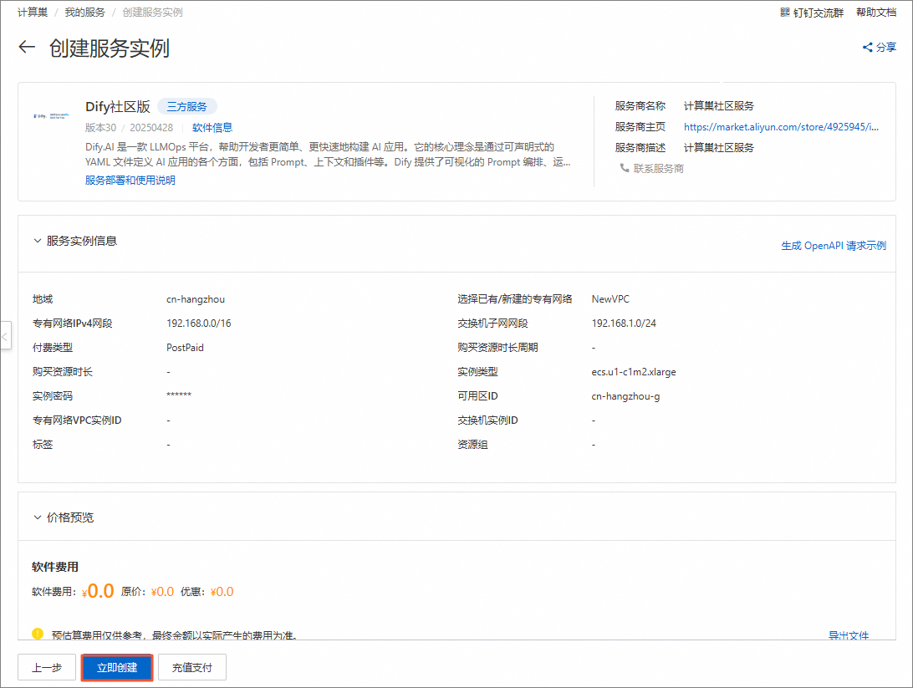
Task: Click the 充值支付 button
Action: (192, 668)
